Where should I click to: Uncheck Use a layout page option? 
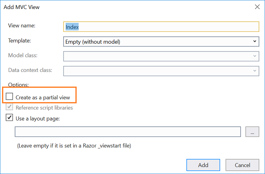[9, 118]
